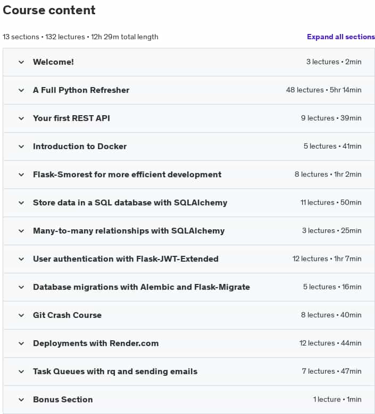375x414 pixels.
Task: Expand Deployments with Render.com chevron
Action: click(x=21, y=343)
